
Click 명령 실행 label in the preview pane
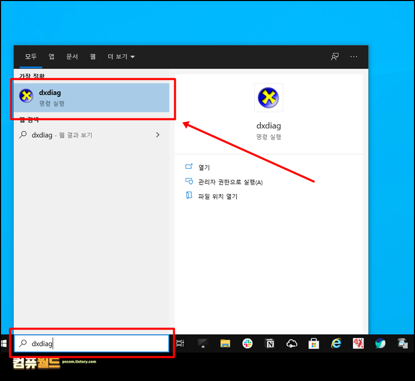pyautogui.click(x=269, y=137)
